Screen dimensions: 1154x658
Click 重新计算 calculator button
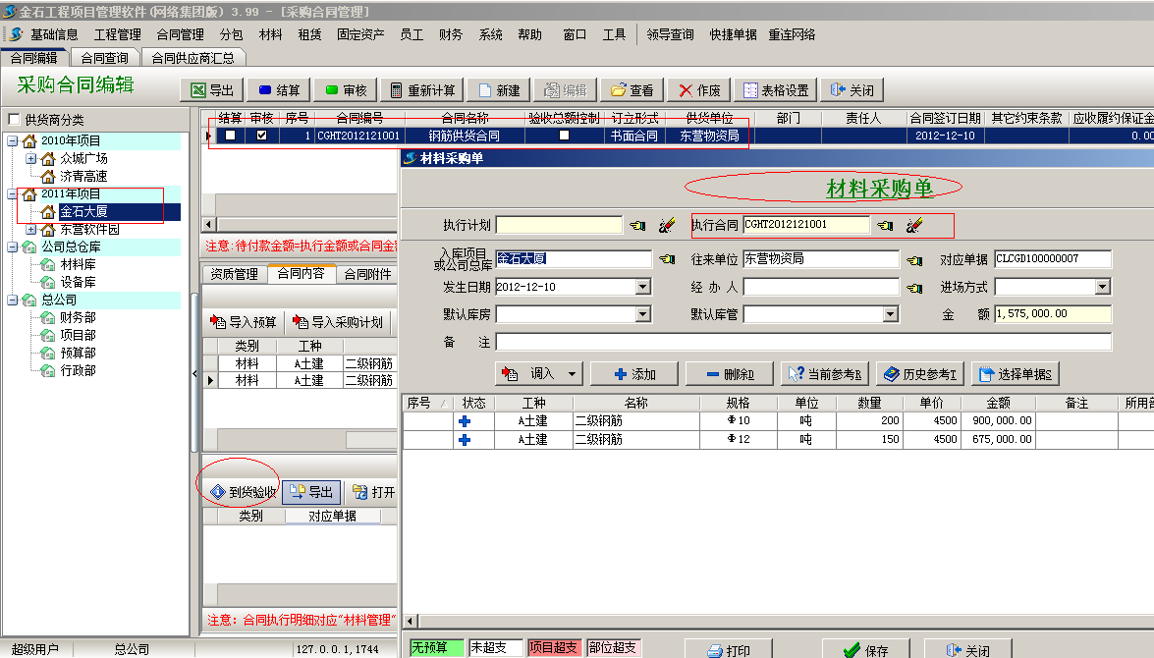point(422,90)
